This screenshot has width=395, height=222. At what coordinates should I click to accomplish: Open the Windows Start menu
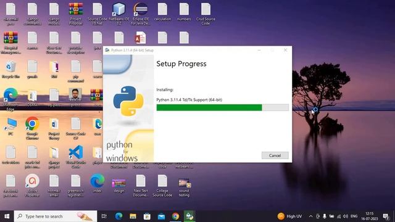tap(7, 216)
